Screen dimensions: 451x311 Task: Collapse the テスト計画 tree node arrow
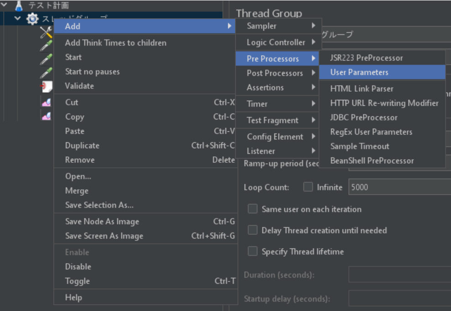click(x=5, y=5)
